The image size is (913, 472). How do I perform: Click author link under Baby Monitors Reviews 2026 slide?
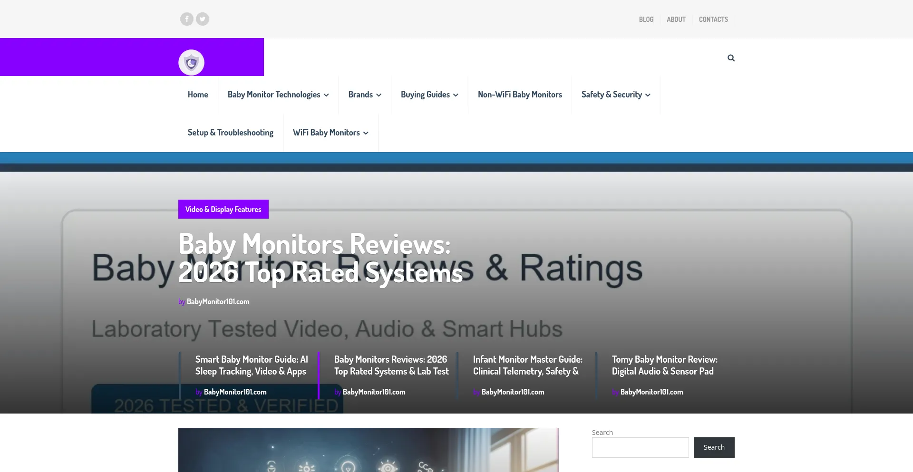pyautogui.click(x=374, y=392)
